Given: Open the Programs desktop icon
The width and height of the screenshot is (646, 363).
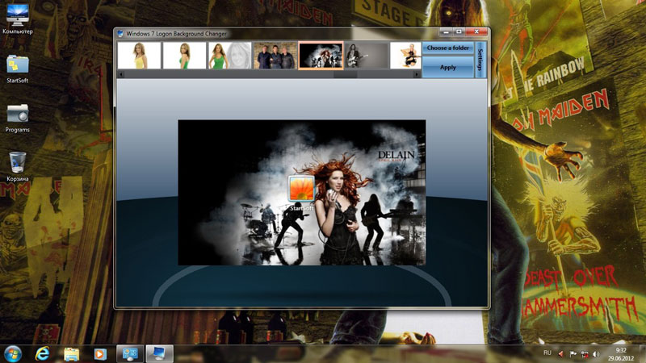Looking at the screenshot, I should pos(17,113).
